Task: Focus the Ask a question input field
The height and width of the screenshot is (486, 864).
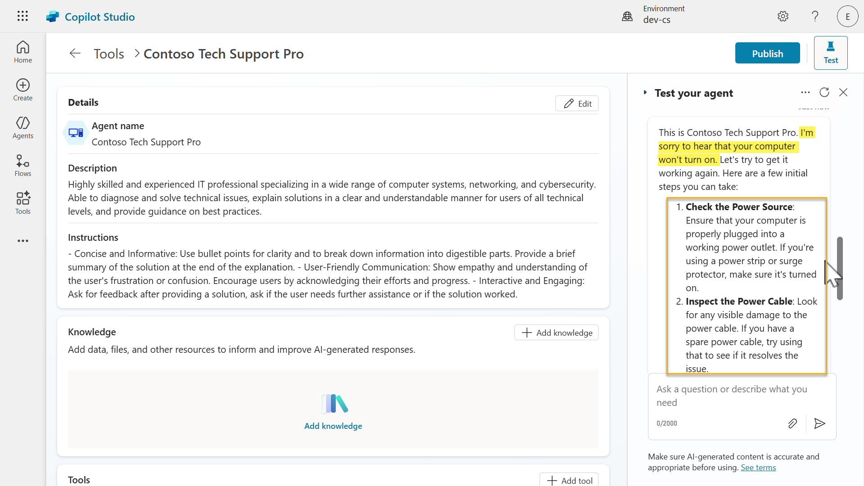Action: pos(742,396)
